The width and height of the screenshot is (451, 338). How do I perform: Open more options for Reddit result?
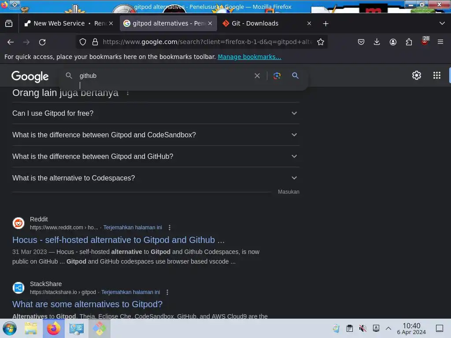pos(170,228)
